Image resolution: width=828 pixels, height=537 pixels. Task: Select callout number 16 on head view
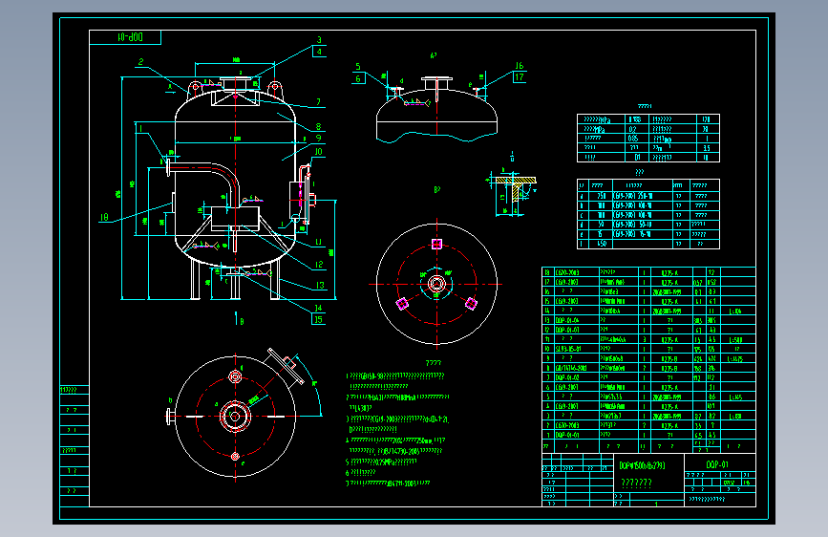point(520,66)
